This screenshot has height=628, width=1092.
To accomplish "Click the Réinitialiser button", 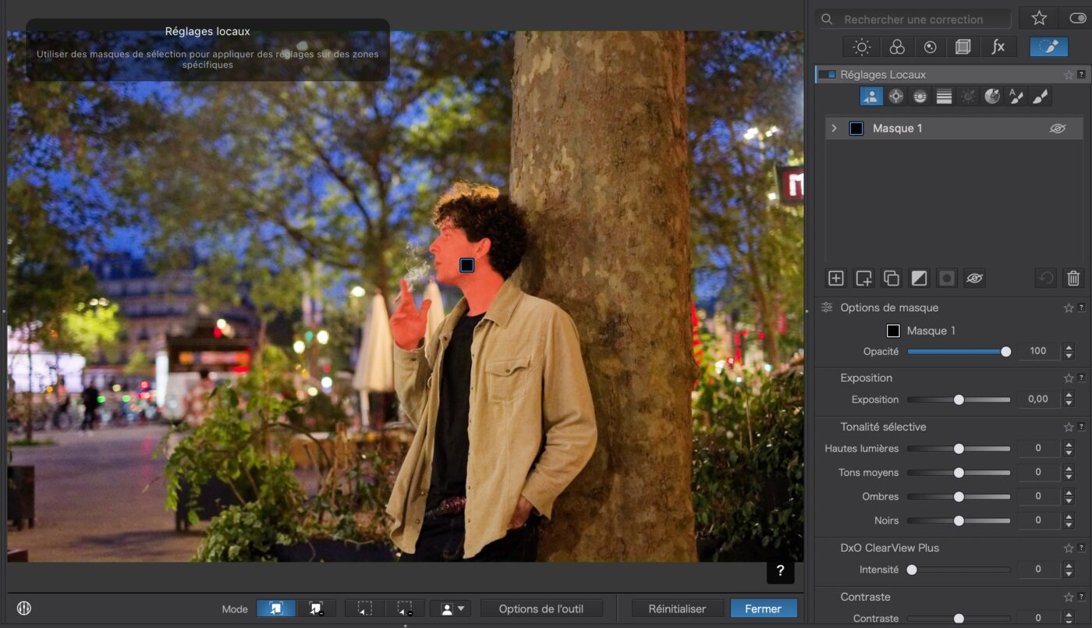I will [677, 608].
